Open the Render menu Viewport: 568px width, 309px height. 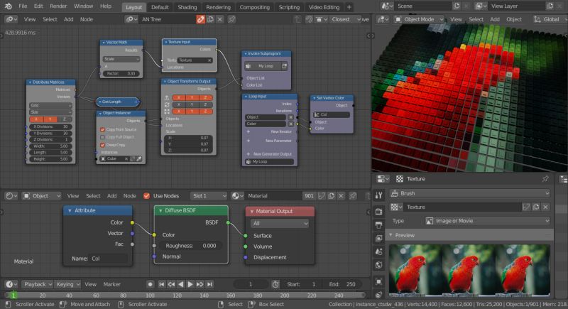coord(58,6)
